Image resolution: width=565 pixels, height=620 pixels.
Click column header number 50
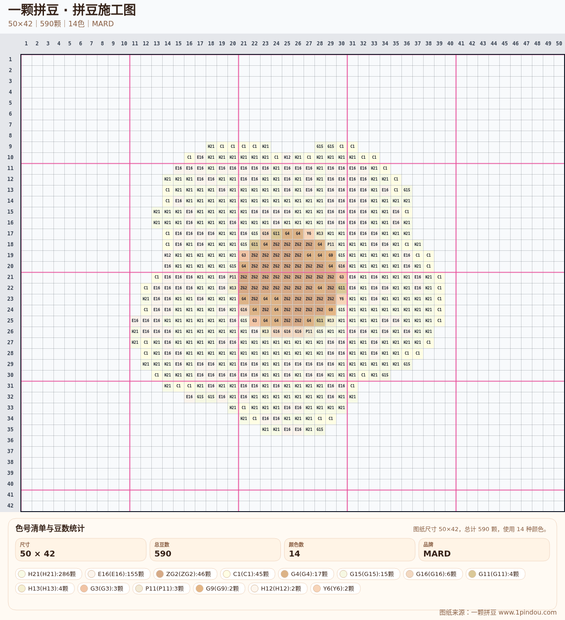[x=559, y=44]
